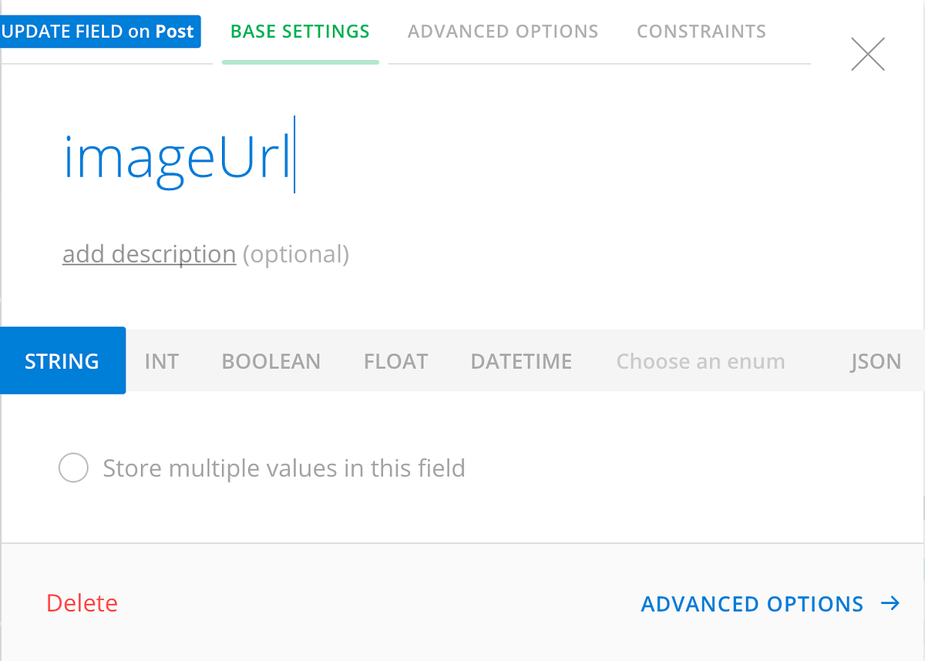Click the (optional) hint text
925x661 pixels.
click(x=296, y=254)
